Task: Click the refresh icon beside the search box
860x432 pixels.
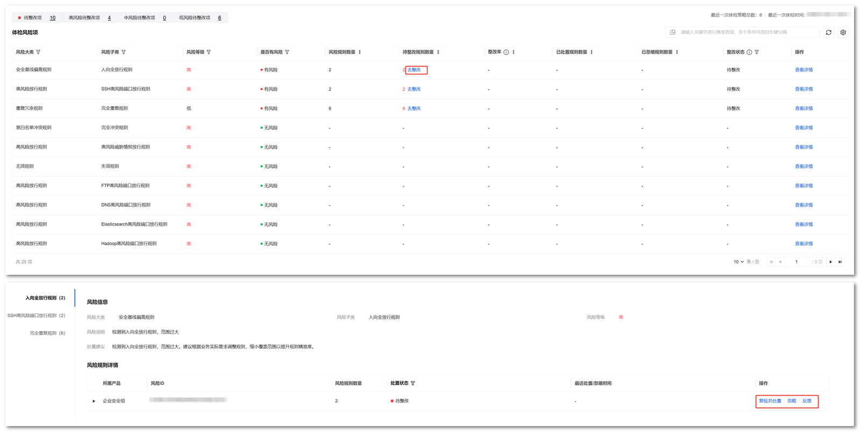Action: pos(828,32)
